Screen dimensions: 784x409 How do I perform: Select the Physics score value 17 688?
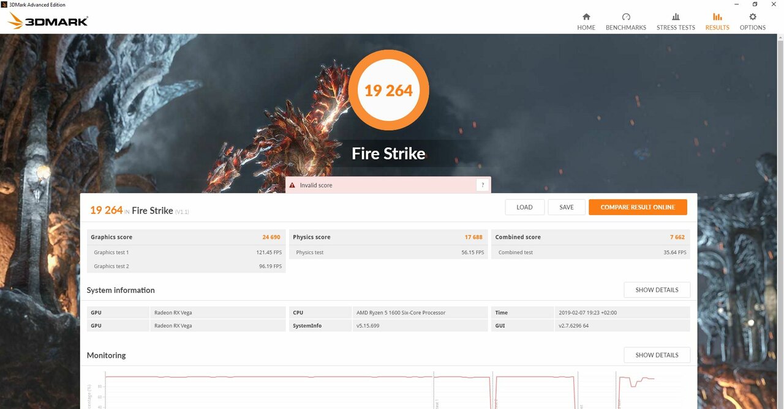[x=473, y=237]
